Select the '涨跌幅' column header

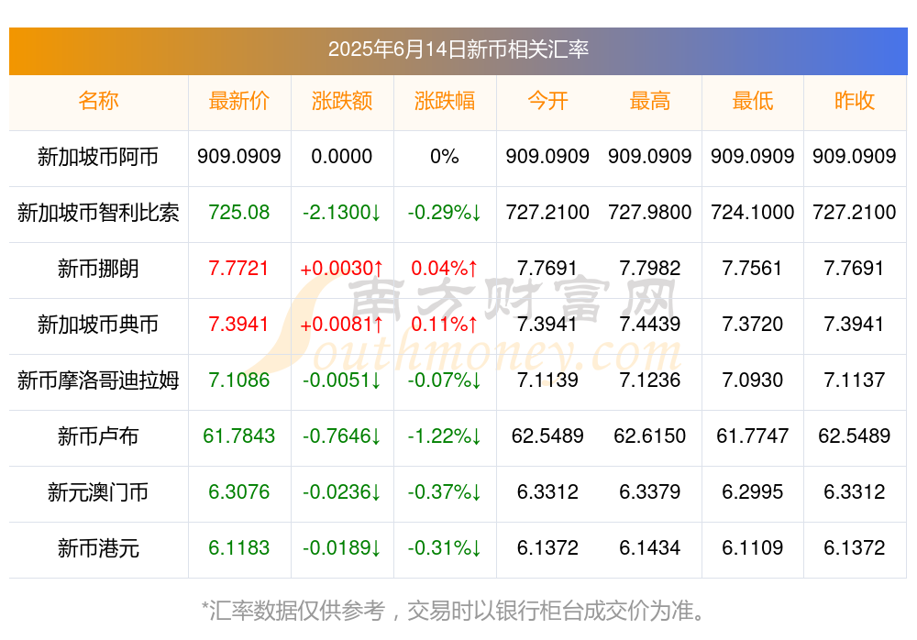445,101
